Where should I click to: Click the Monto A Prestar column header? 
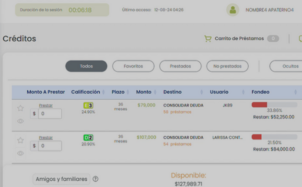pos(46,92)
